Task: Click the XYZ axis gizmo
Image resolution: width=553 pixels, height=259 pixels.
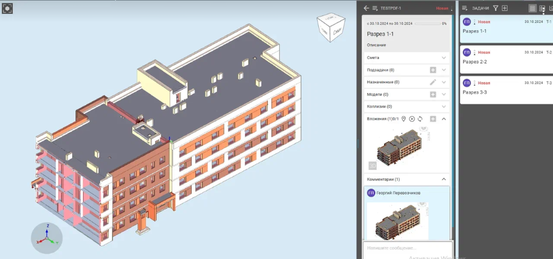Action: [x=47, y=237]
